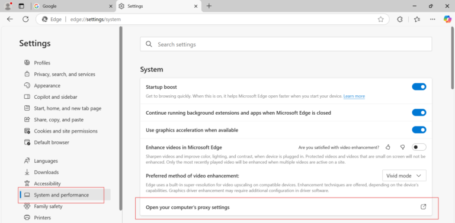Turn off graphics acceleration toggle
This screenshot has width=455, height=223.
419,130
